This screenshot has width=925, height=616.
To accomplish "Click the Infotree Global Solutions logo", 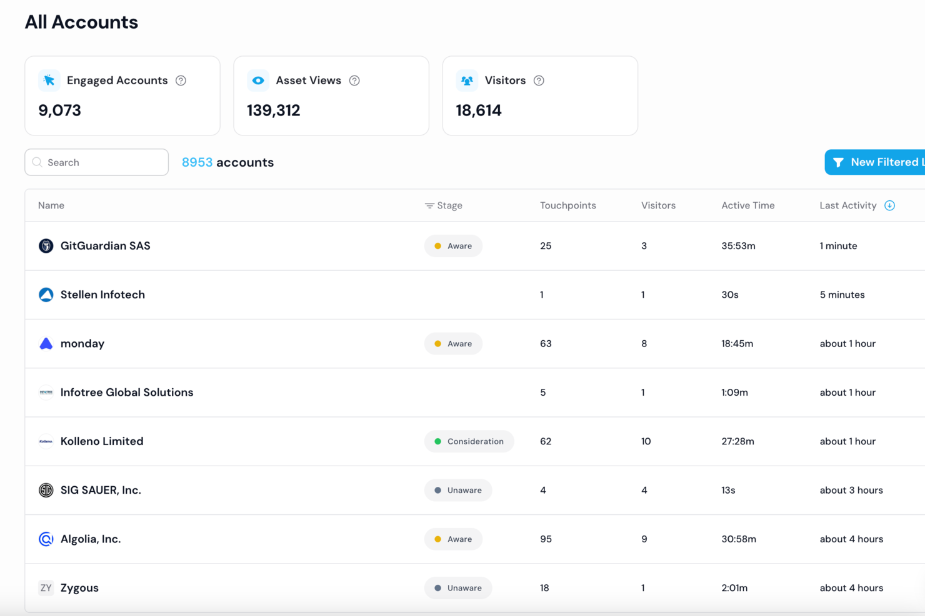I will (46, 393).
